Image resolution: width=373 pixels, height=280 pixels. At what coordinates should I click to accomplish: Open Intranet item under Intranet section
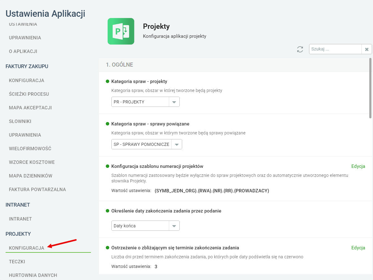pos(20,219)
